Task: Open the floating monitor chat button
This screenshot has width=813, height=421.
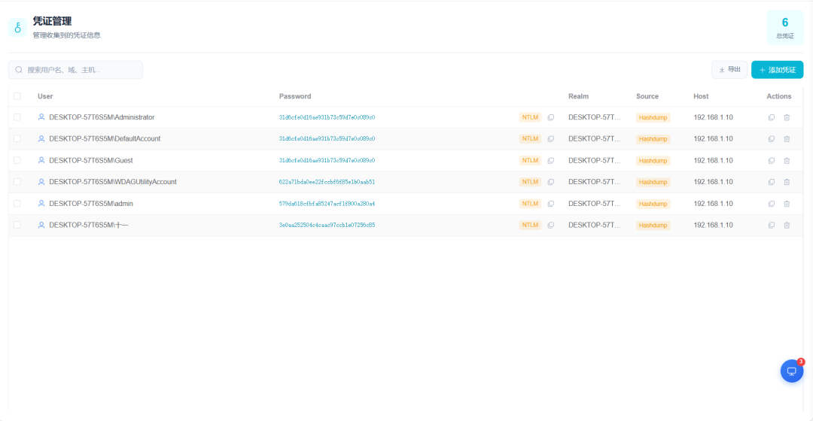Action: 792,371
